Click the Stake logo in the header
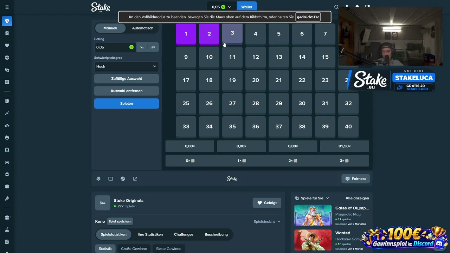The height and width of the screenshot is (253, 450). point(101,7)
